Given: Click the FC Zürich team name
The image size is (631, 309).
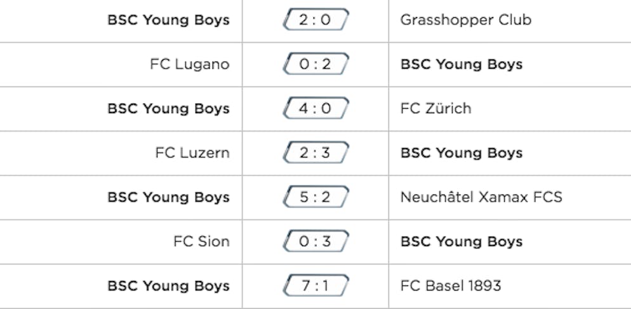Looking at the screenshot, I should (x=435, y=108).
